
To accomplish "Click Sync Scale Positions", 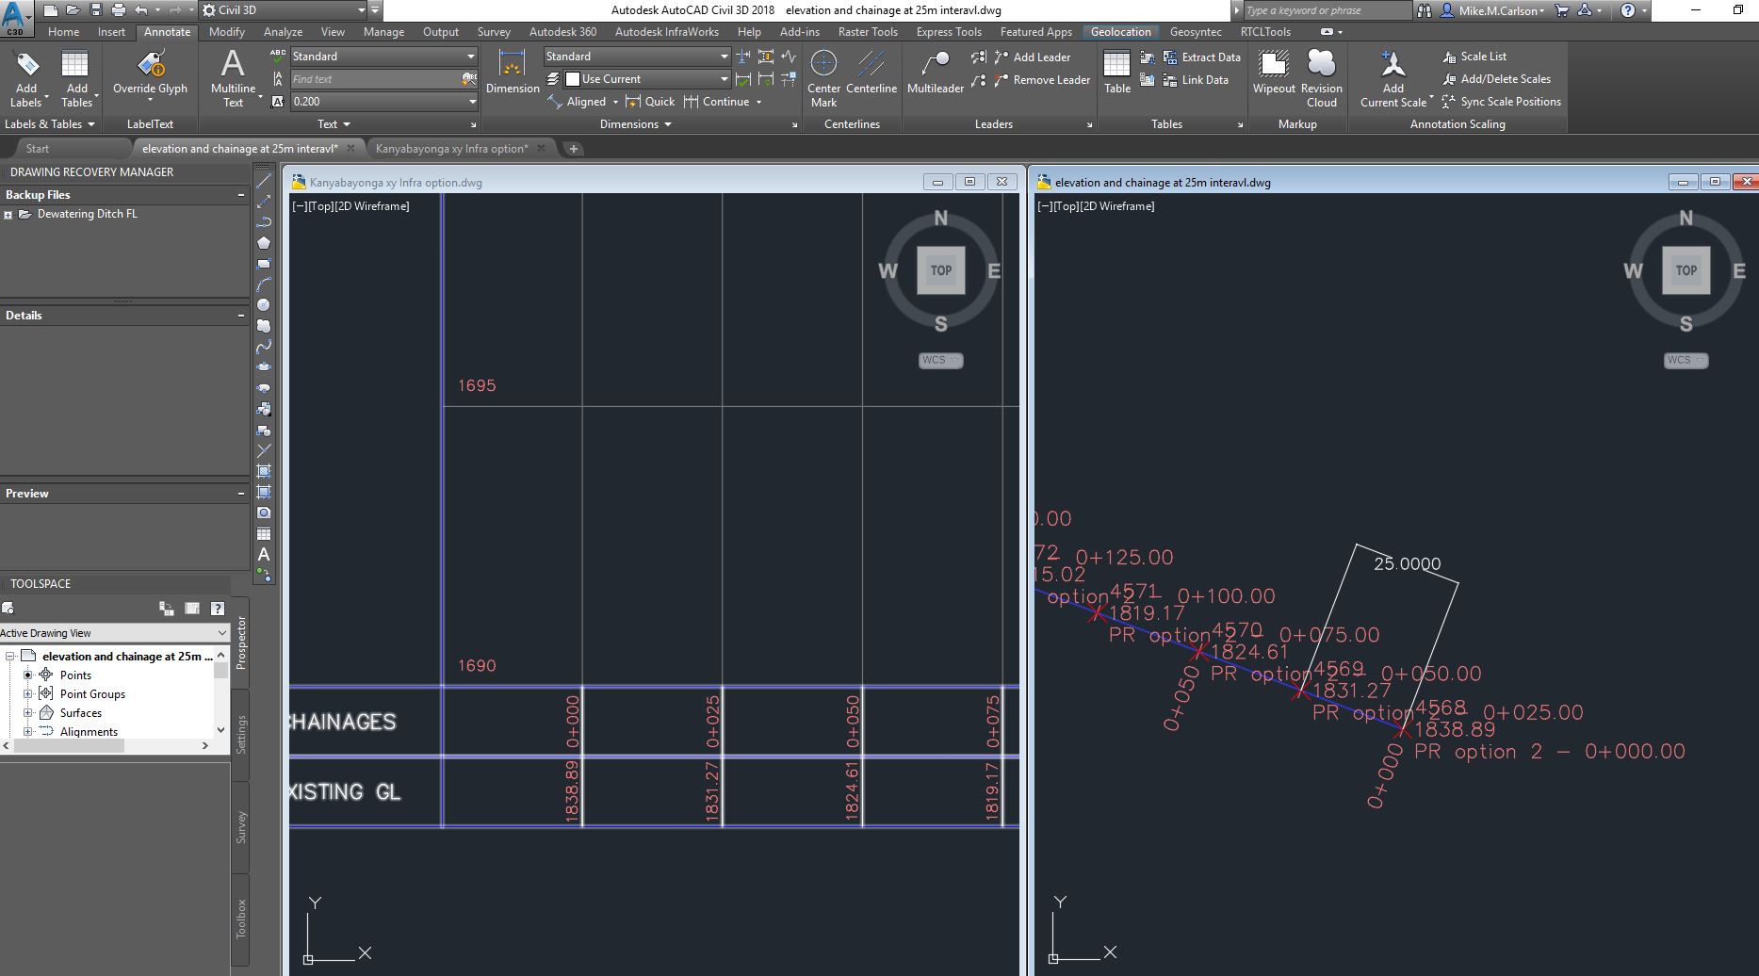I will pos(1502,101).
